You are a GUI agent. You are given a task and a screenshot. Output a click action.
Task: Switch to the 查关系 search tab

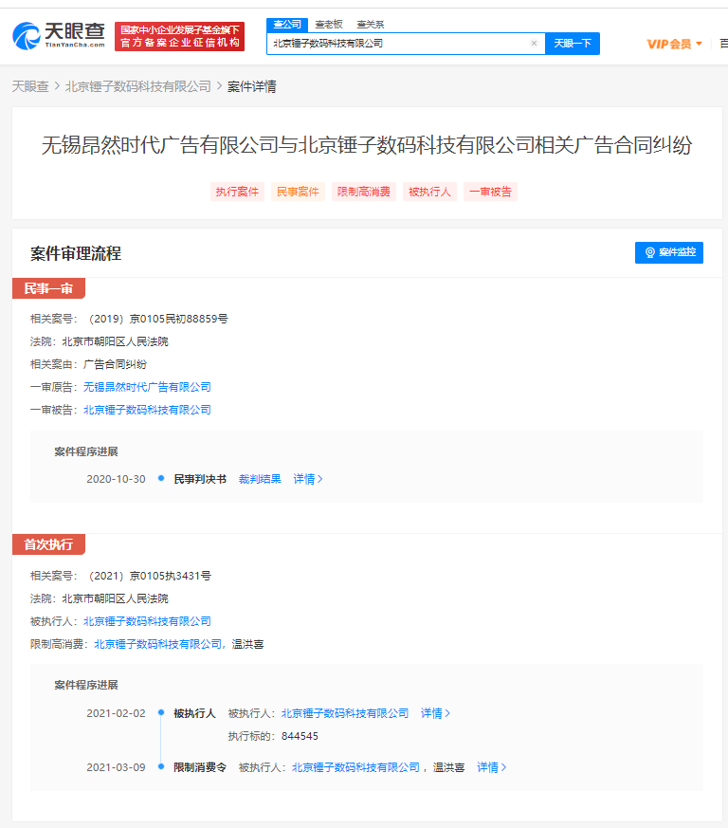click(371, 24)
